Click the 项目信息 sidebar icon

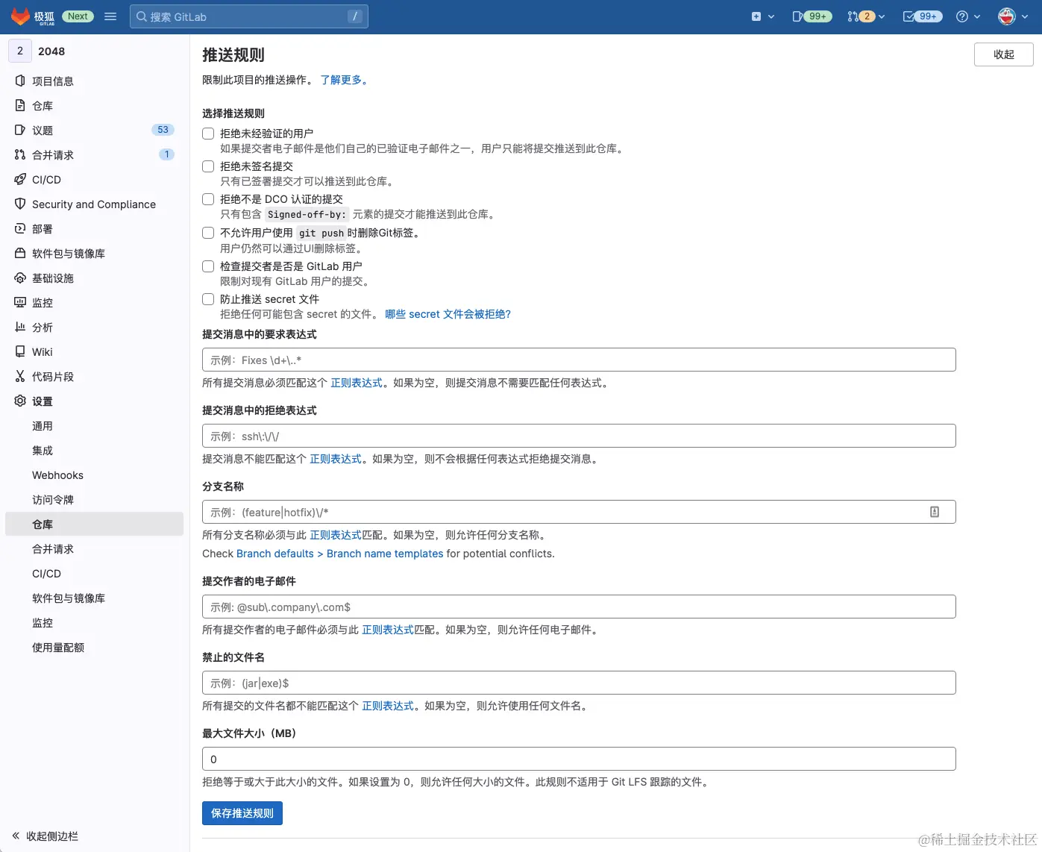tap(20, 81)
